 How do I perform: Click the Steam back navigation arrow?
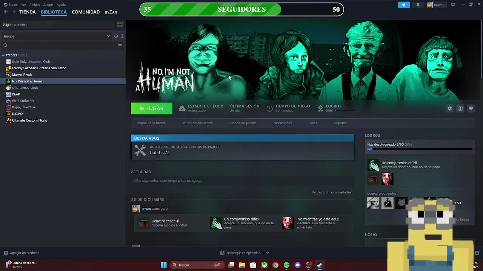[6, 12]
